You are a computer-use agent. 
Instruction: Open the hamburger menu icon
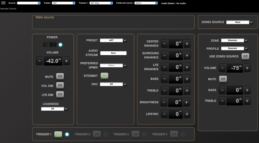3,3
